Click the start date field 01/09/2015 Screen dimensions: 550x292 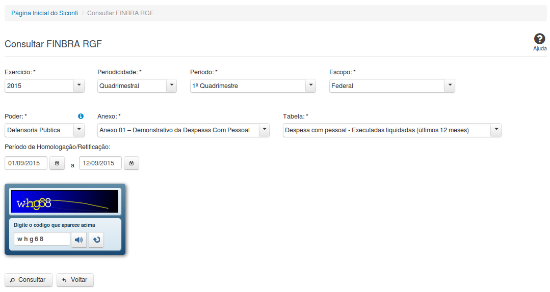coord(26,163)
